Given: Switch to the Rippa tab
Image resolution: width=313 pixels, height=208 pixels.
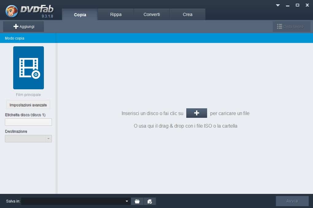Looking at the screenshot, I should [x=116, y=14].
